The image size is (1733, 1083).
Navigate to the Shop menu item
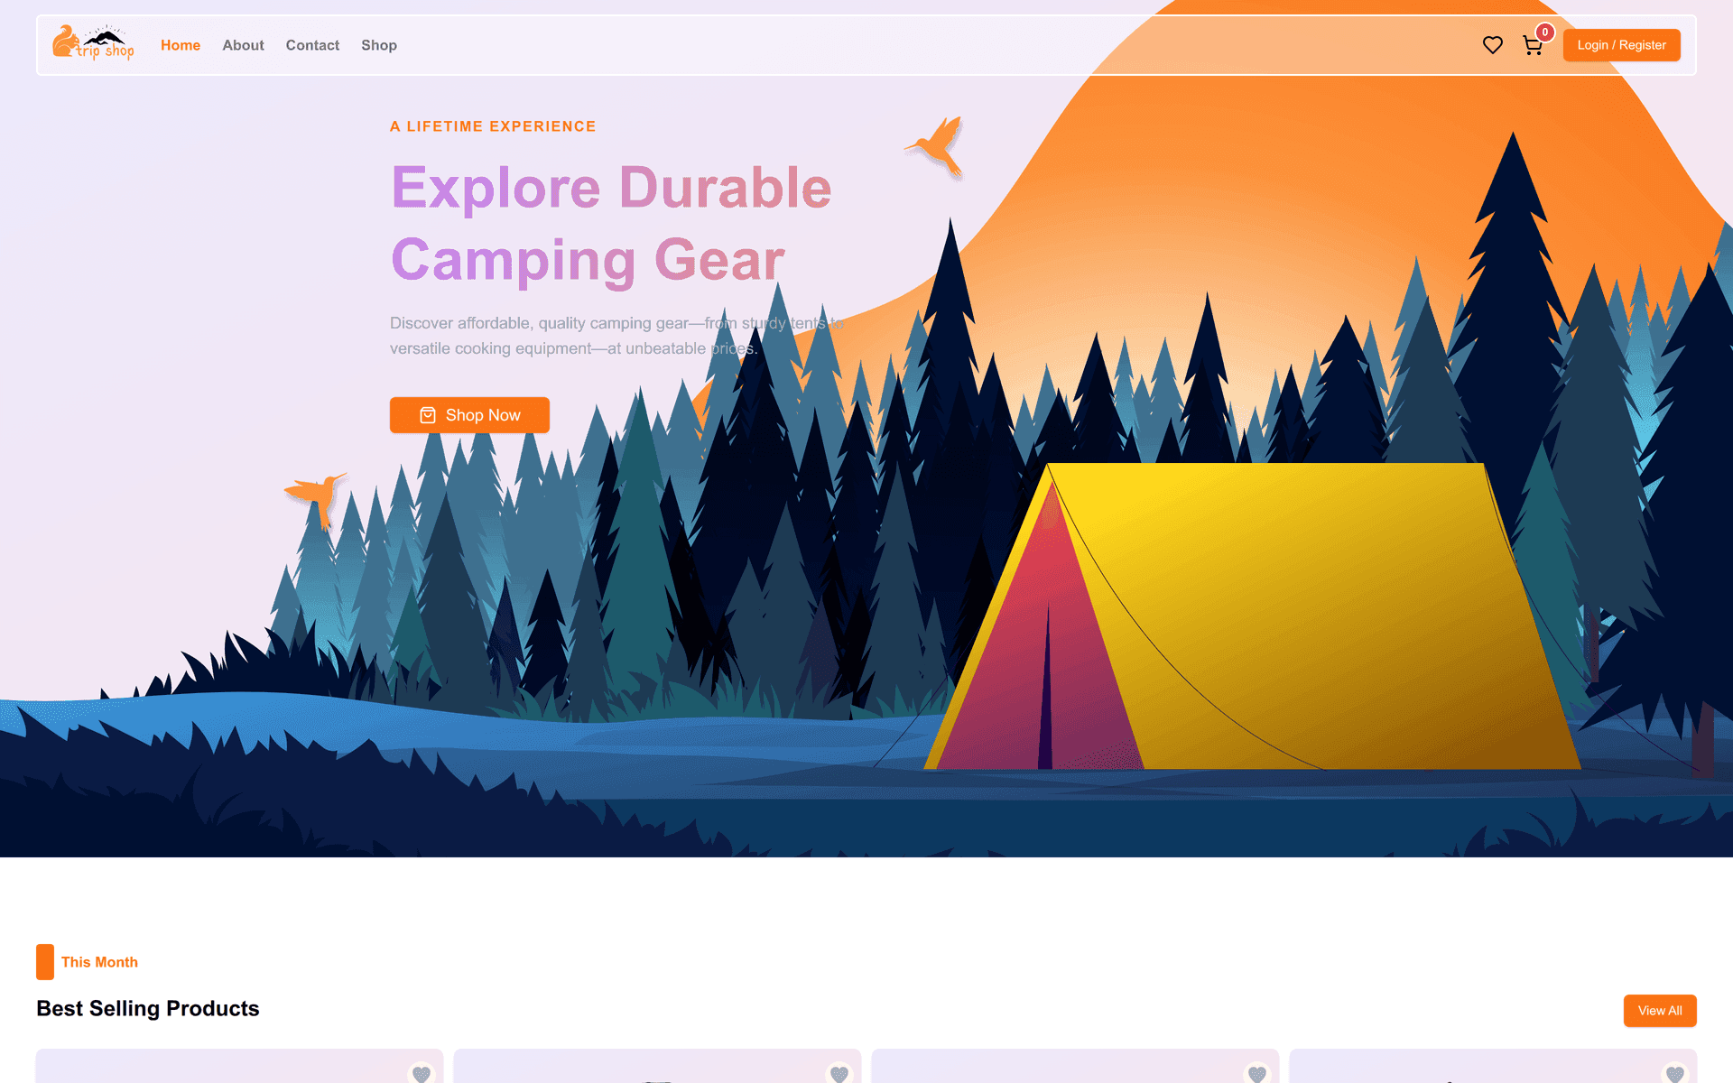pos(379,45)
